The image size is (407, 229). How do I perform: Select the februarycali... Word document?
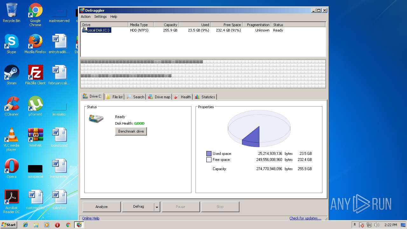(x=59, y=75)
